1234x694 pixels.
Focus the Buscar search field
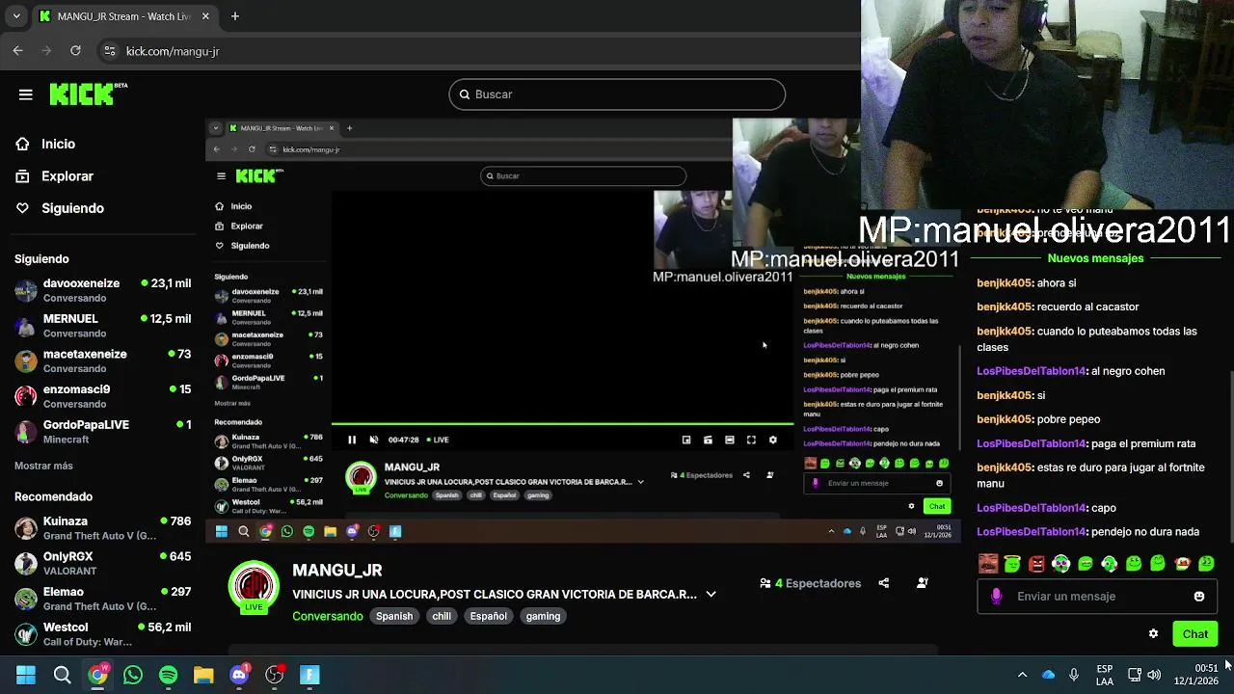pyautogui.click(x=617, y=94)
